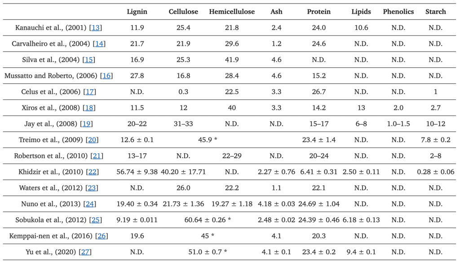Click citation 20 next to Treimo et al.
The width and height of the screenshot is (460, 263).
pos(93,140)
